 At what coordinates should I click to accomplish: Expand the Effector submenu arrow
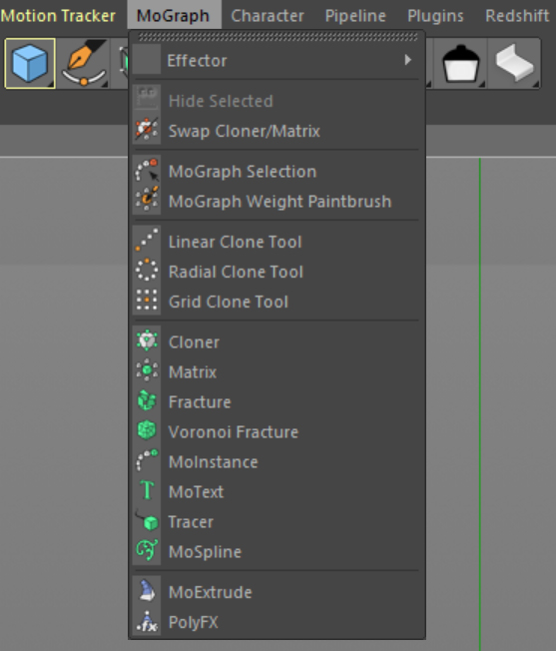pyautogui.click(x=408, y=60)
